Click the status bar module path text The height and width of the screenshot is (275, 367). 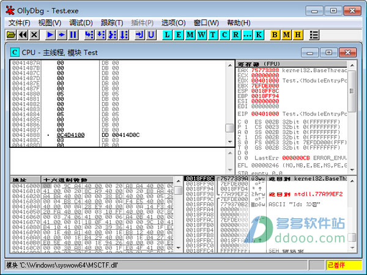click(62, 265)
